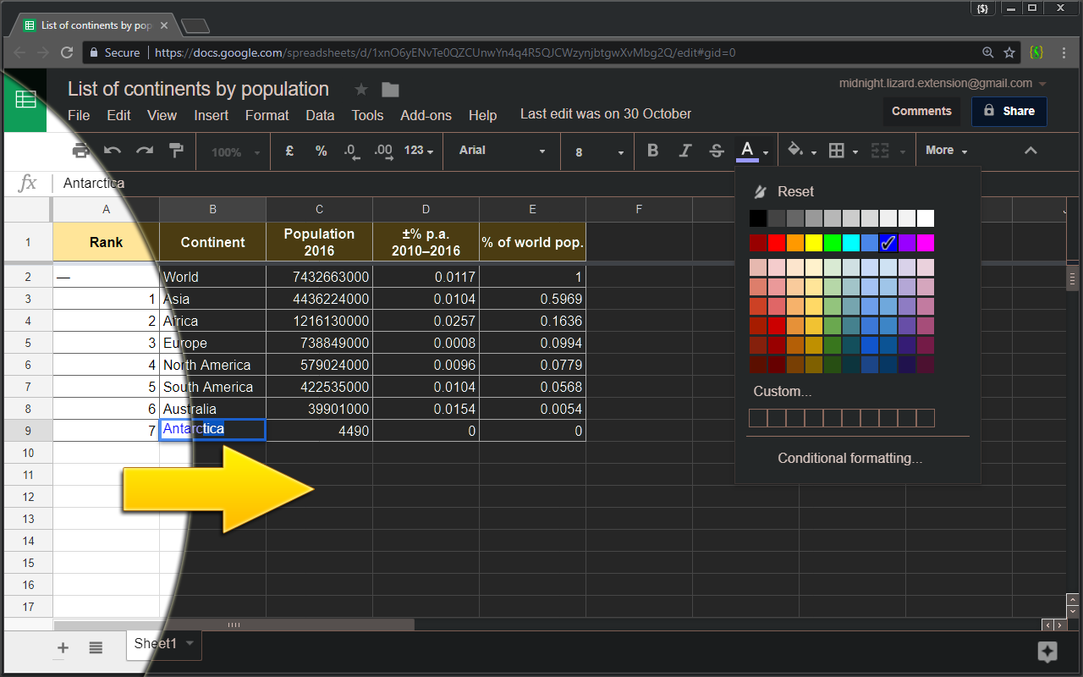Click the print icon in the toolbar
The height and width of the screenshot is (677, 1083).
80,151
